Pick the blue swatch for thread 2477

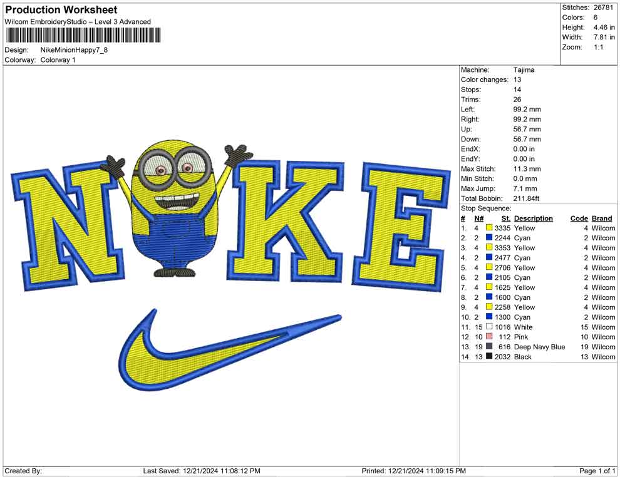(489, 257)
